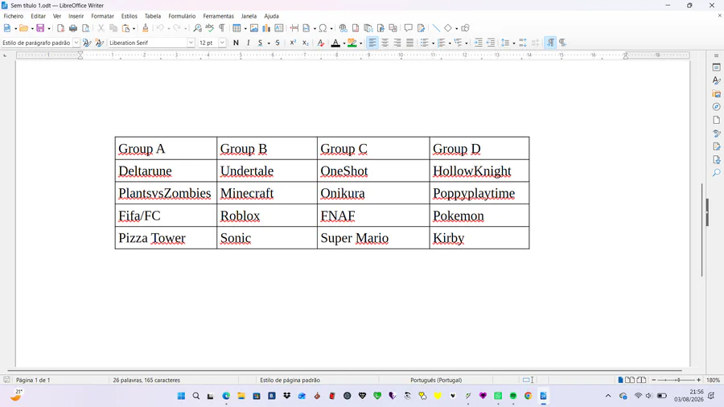Open the Formatar menu
The image size is (724, 407).
tap(102, 16)
